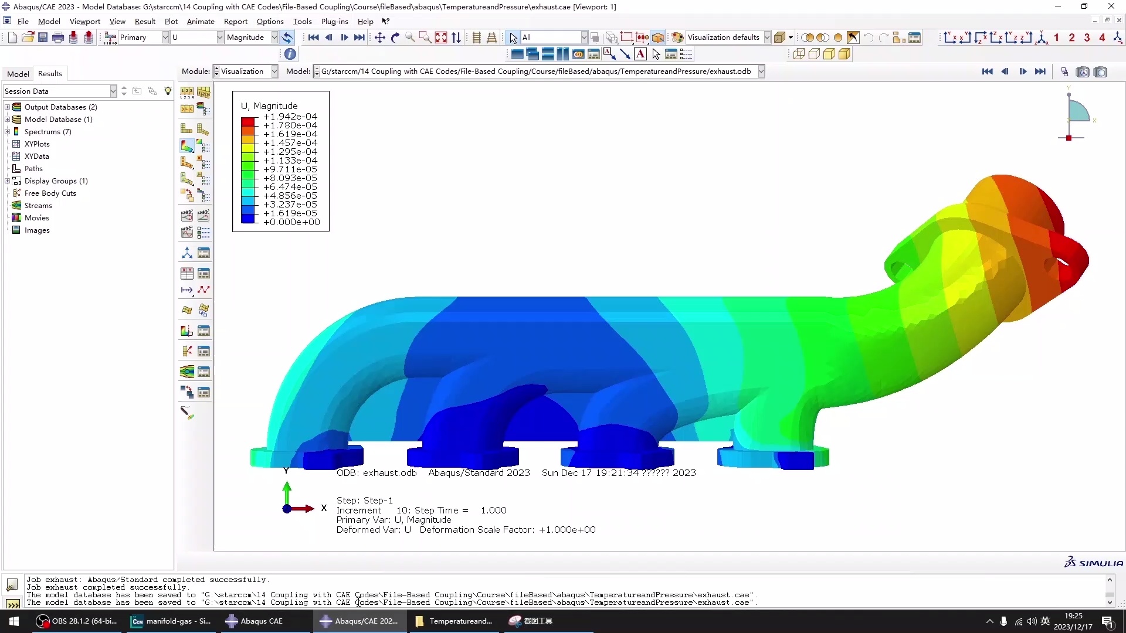Open OBS from the Windows taskbar
The width and height of the screenshot is (1126, 633).
coord(77,621)
